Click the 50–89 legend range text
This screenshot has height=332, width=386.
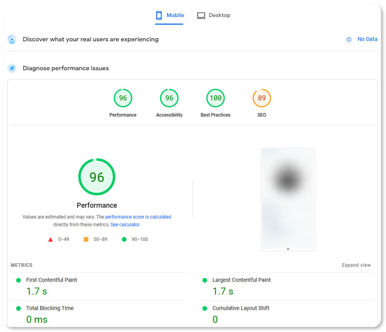(100, 239)
